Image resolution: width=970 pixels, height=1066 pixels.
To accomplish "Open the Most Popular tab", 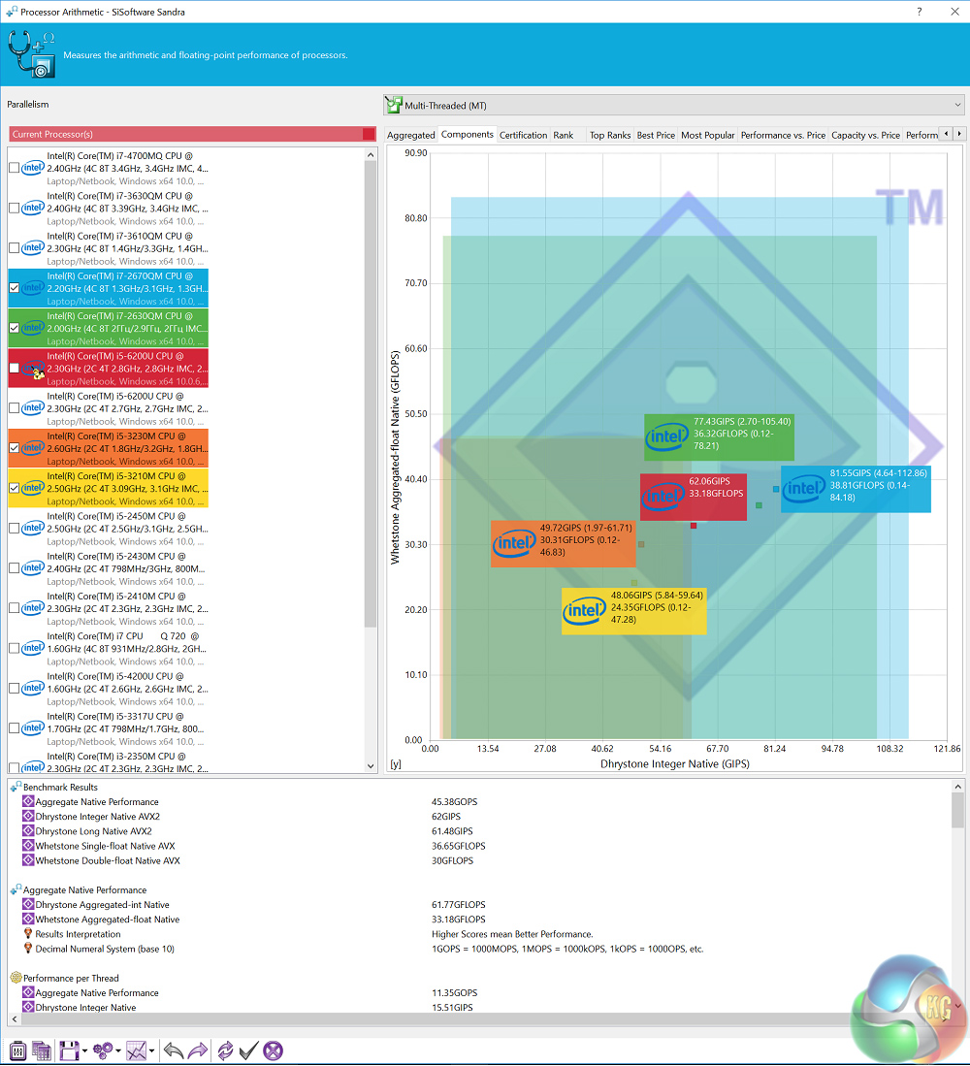I will (x=708, y=135).
